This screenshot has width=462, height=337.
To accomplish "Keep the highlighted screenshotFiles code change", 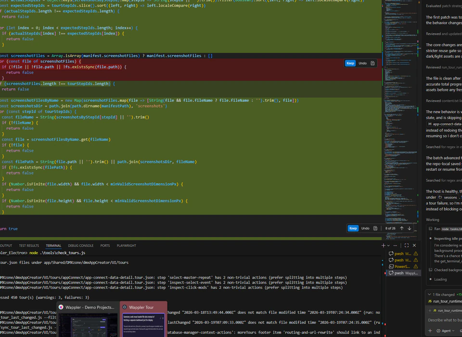I will [350, 63].
